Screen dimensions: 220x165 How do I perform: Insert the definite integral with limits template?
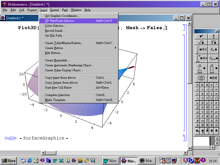201,58
